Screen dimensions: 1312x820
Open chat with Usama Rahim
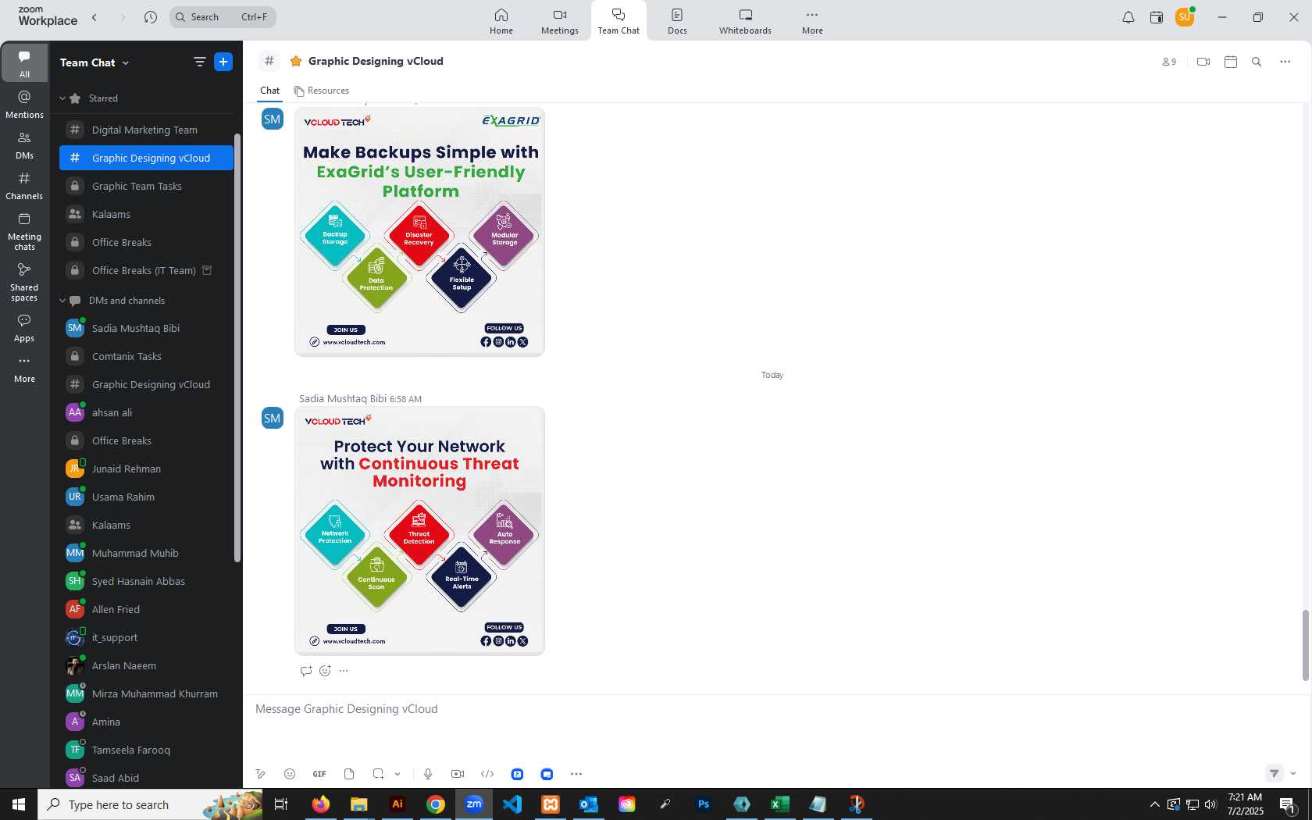click(x=146, y=497)
